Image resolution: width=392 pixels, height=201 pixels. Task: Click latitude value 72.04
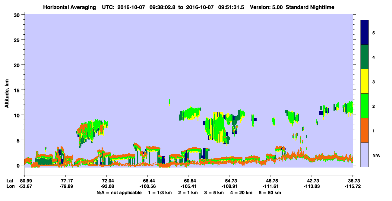point(106,181)
